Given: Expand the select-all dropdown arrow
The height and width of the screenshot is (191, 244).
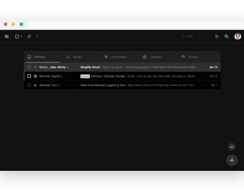Looking at the screenshot, I should click(x=21, y=36).
